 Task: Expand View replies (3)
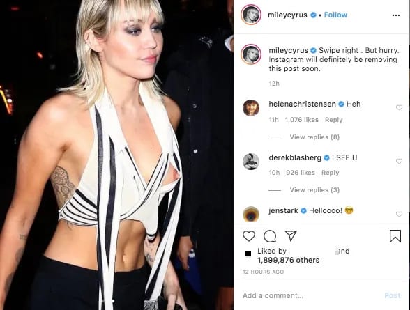314,190
